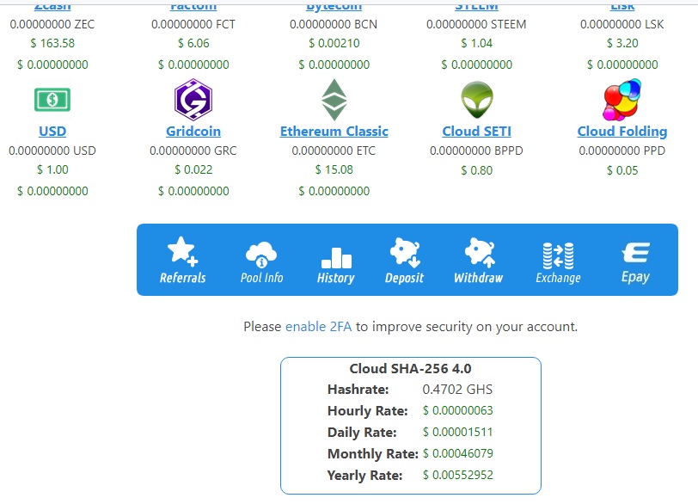Screen dimensions: 698x504
Task: Click the Deposit piggy bank icon
Action: [404, 261]
